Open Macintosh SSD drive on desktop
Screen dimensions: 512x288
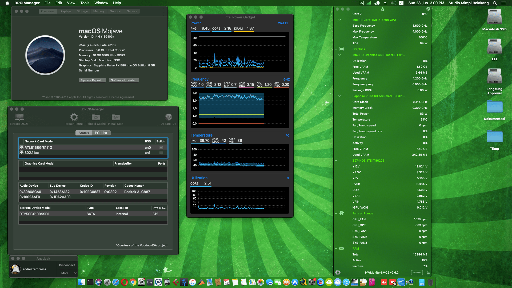(494, 17)
